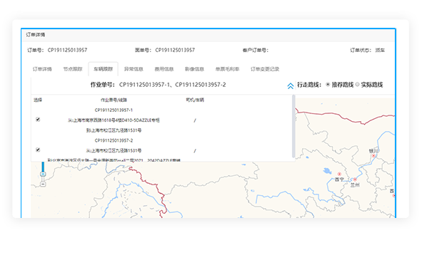This screenshot has height=270, width=422.
Task: Click the map zoom slider handle
Action: (x=43, y=175)
